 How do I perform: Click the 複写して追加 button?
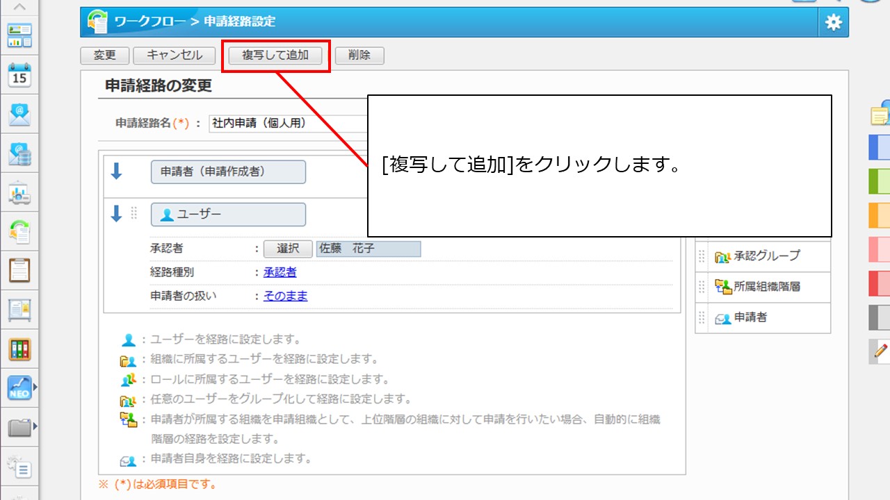pyautogui.click(x=275, y=56)
